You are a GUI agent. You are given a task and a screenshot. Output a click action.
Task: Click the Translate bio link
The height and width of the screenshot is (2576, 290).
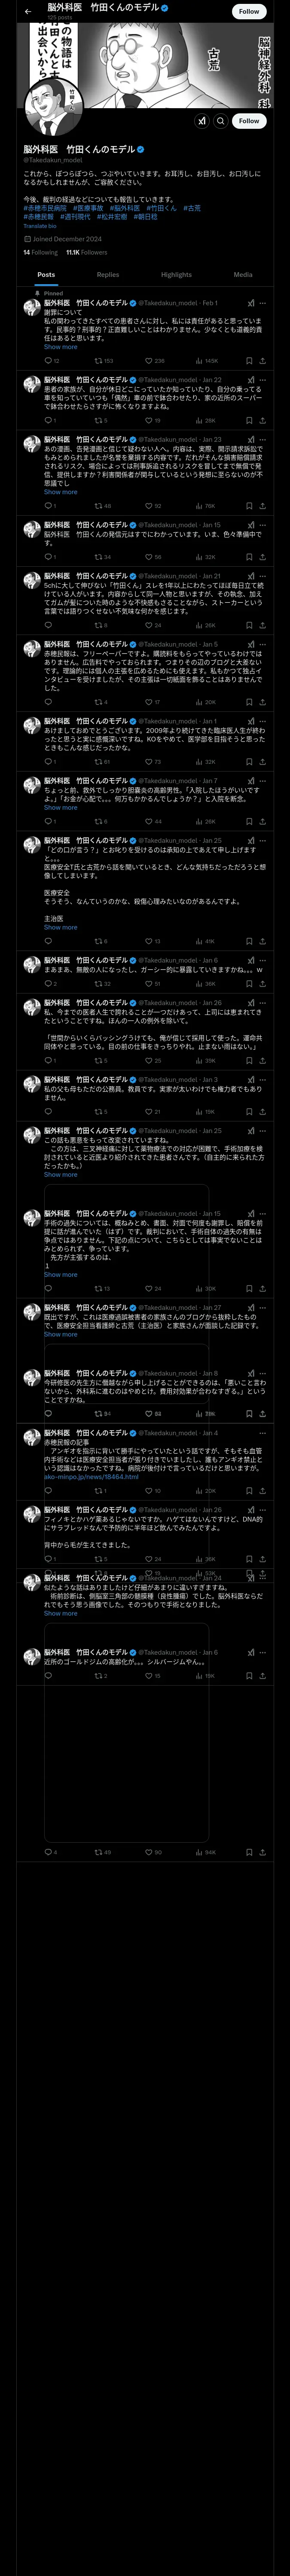click(x=40, y=226)
